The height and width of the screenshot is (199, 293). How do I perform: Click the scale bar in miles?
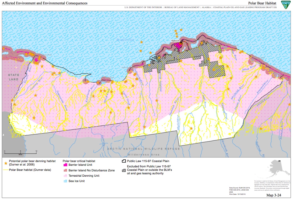(20, 153)
